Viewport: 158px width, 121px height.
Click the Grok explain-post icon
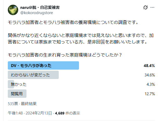pos(146,8)
